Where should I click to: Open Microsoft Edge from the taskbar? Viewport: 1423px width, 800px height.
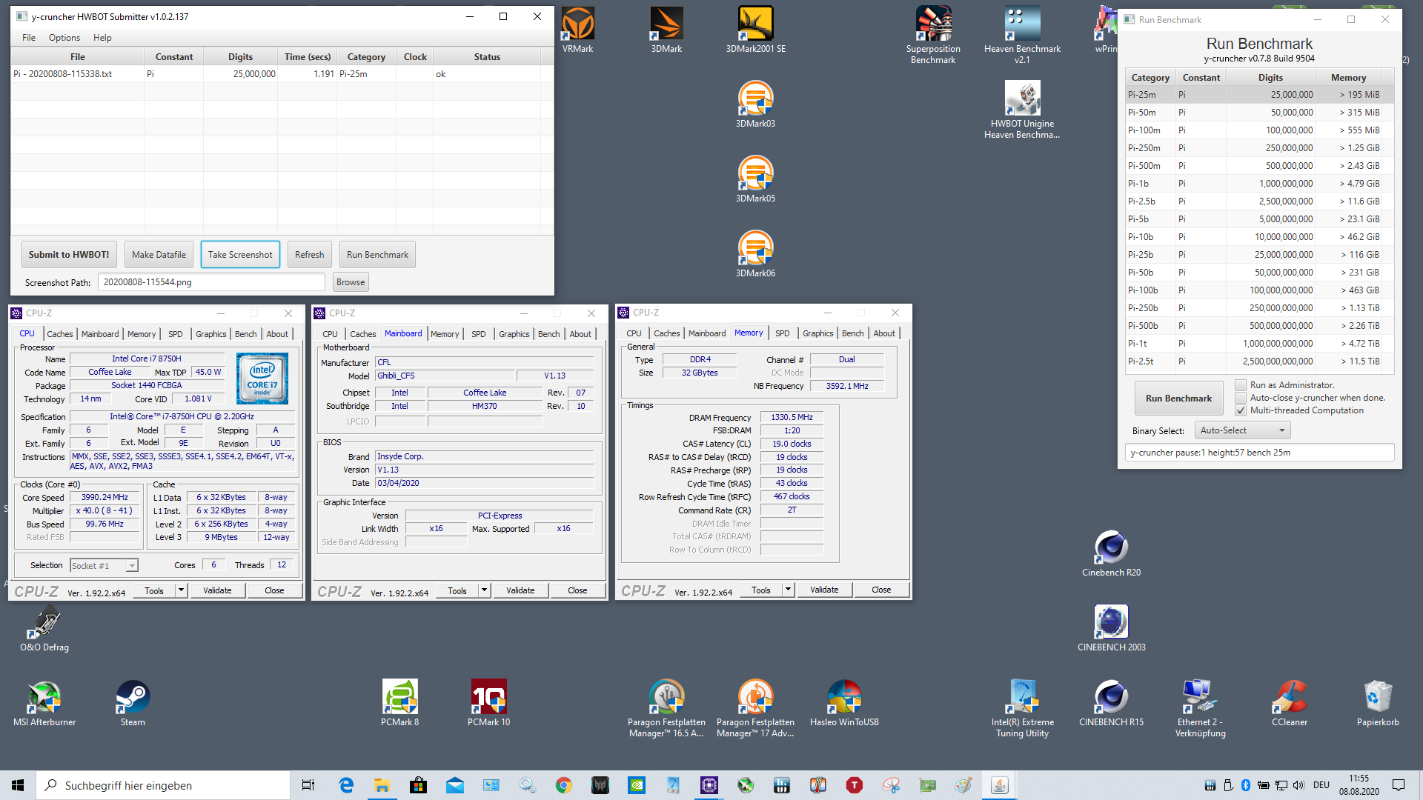[x=346, y=785]
